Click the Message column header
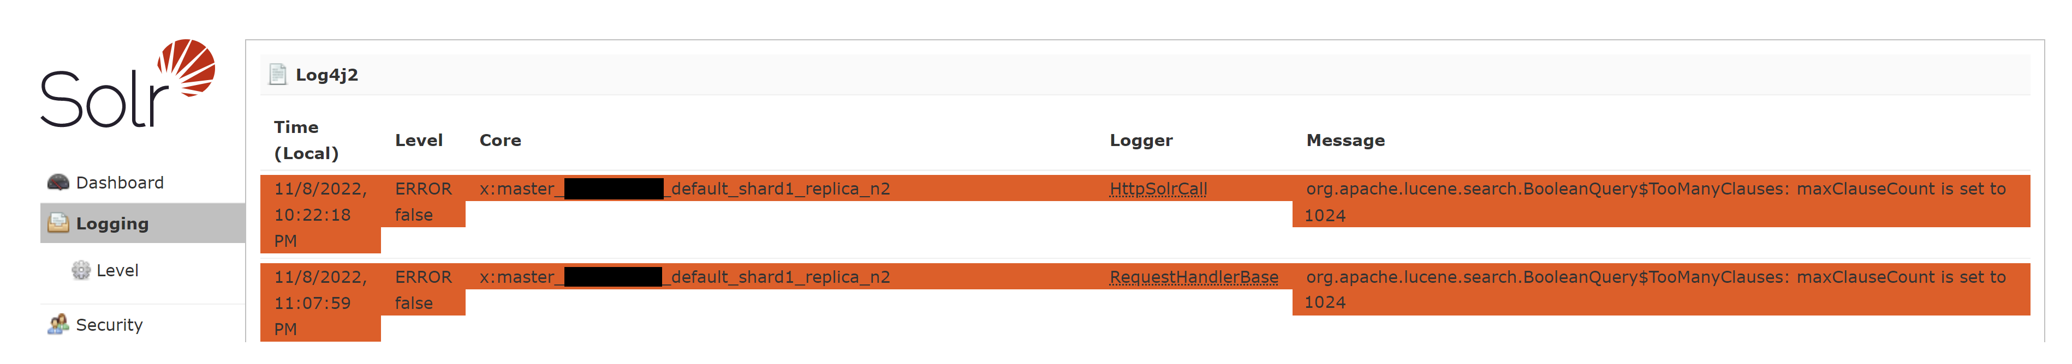The image size is (2072, 364). (1345, 141)
